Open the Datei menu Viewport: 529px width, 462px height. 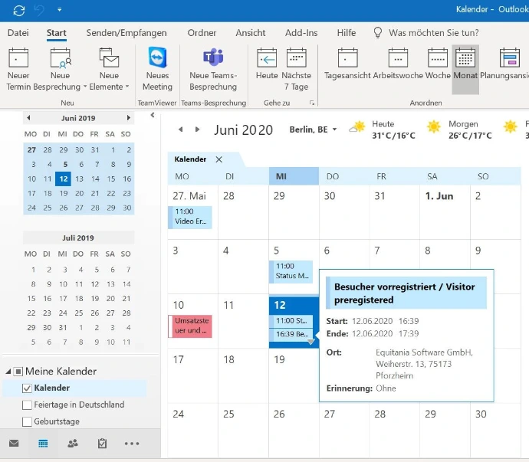18,33
